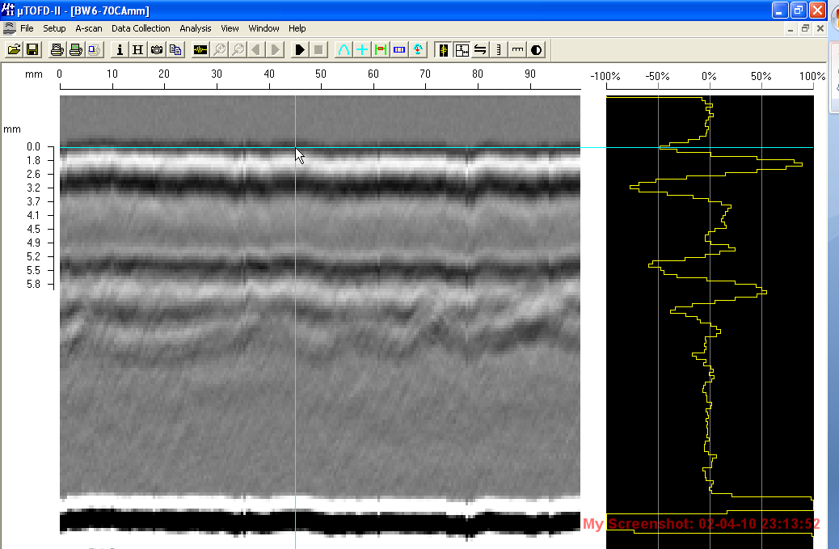This screenshot has height=549, width=839.
Task: Minimize the inner BW6-70CAmm document window
Action: (x=791, y=29)
